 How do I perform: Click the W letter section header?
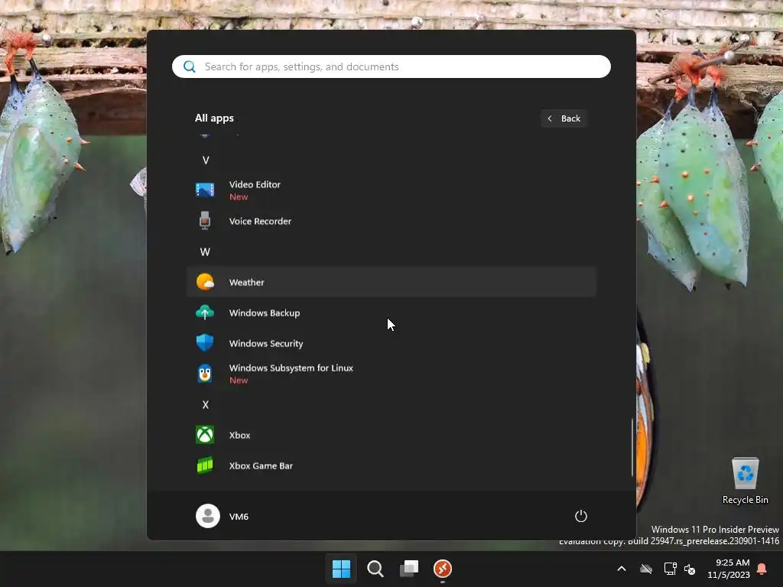coord(205,251)
